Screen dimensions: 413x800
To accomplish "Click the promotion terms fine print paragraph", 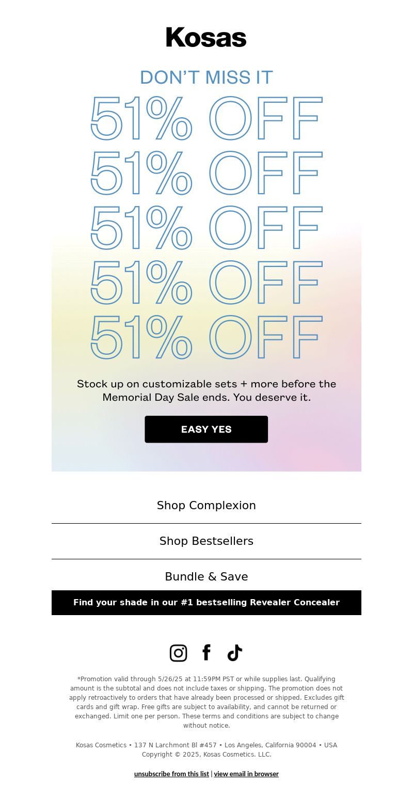I will 206,702.
